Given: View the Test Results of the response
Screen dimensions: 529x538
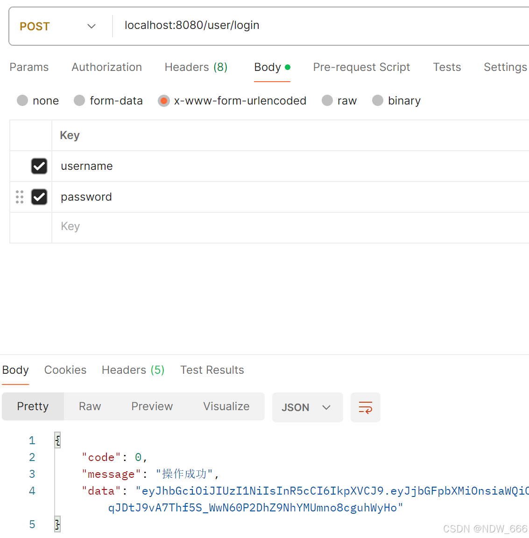Looking at the screenshot, I should click(212, 370).
